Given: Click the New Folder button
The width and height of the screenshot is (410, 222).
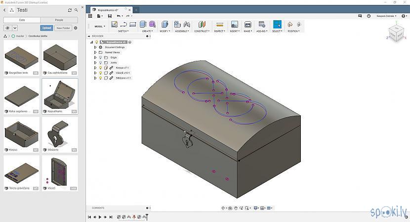Looking at the screenshot, I should pyautogui.click(x=63, y=28).
